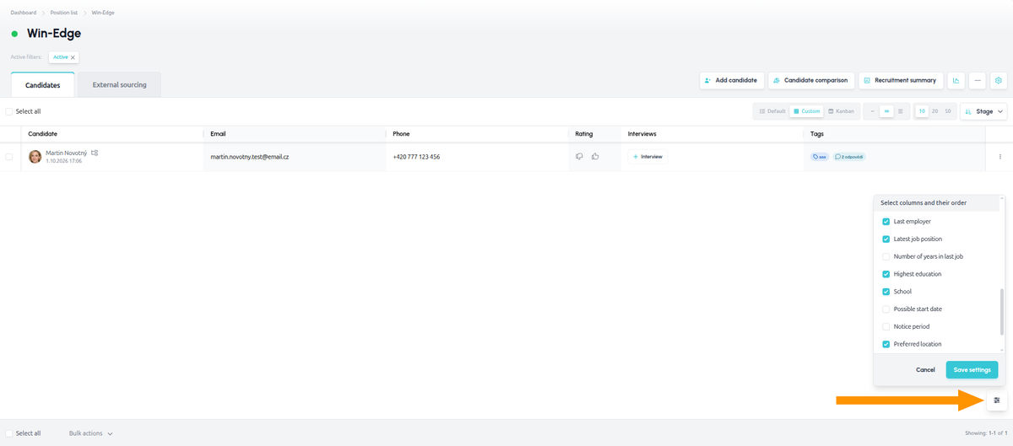Click Save settings button

[x=972, y=370]
